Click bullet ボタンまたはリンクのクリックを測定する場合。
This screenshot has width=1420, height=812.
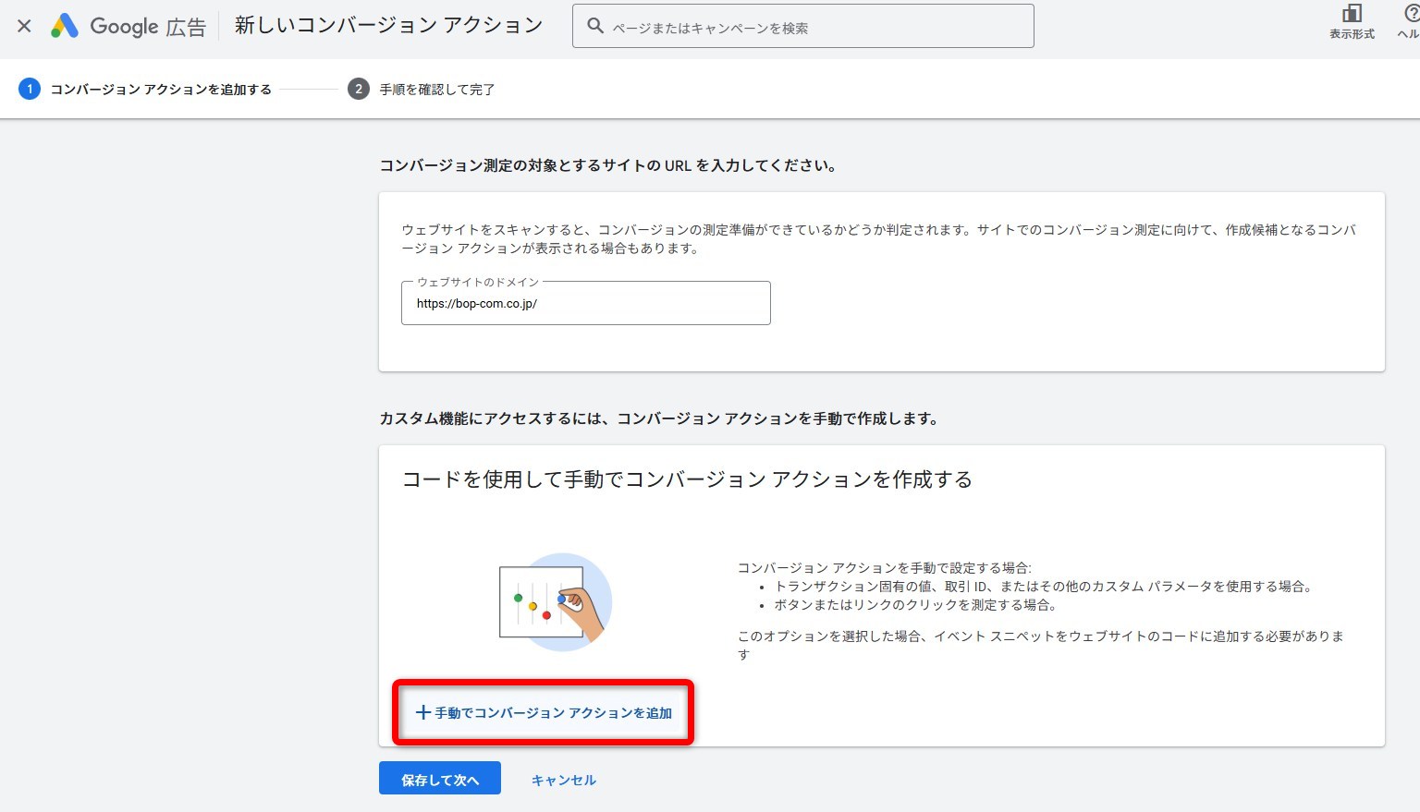point(915,604)
